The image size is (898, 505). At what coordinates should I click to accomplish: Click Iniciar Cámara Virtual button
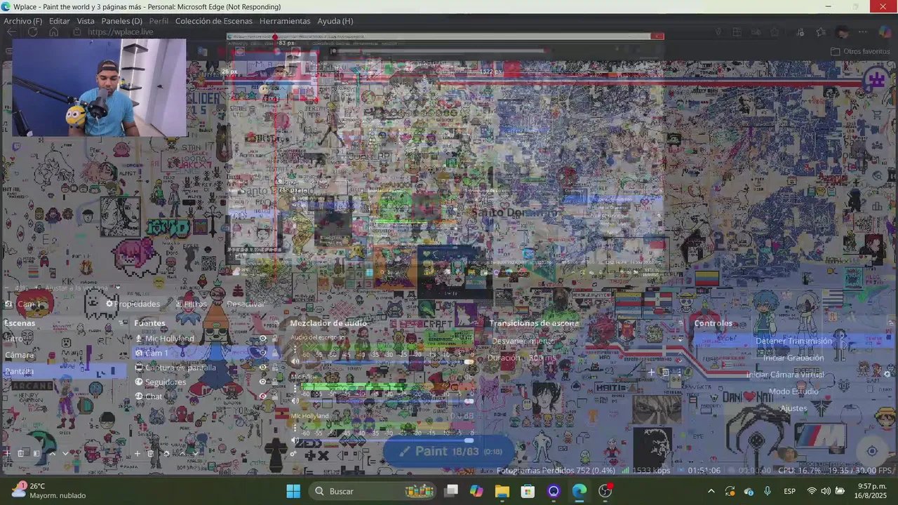tap(785, 375)
